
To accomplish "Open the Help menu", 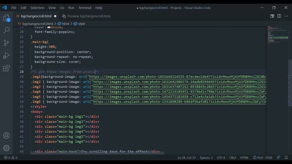I will pyautogui.click(x=99, y=8).
